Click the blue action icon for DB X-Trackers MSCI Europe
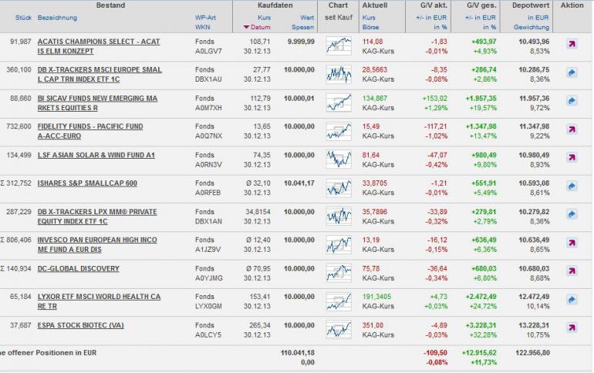Screen dimensions: 594x373 tap(572, 72)
